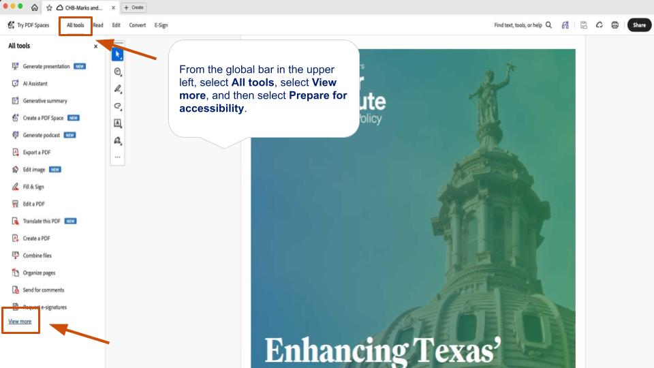The height and width of the screenshot is (368, 654).
Task: Click the Create new tab button
Action: (x=134, y=7)
